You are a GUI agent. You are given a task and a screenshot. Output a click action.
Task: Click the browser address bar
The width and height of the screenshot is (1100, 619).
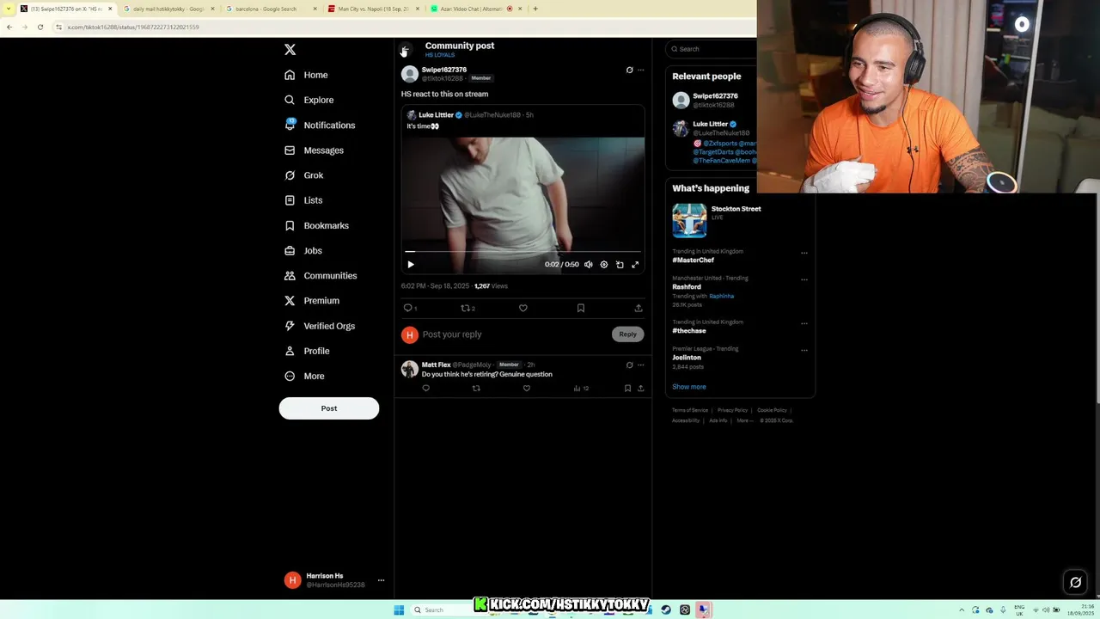click(x=404, y=27)
